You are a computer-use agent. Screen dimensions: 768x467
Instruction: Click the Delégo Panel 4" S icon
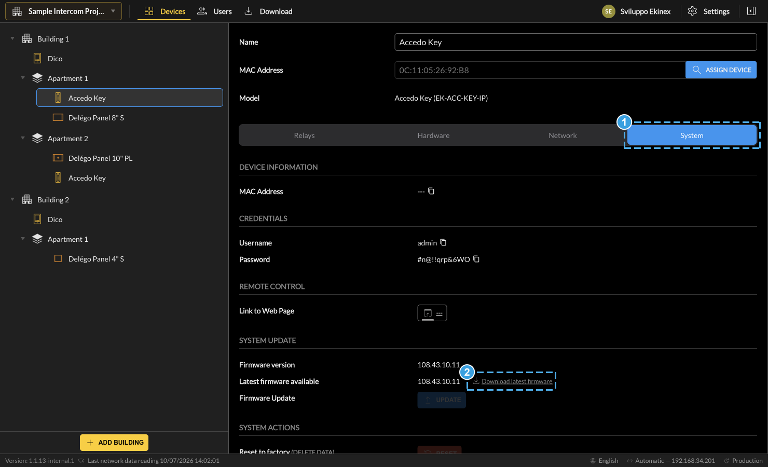(58, 258)
